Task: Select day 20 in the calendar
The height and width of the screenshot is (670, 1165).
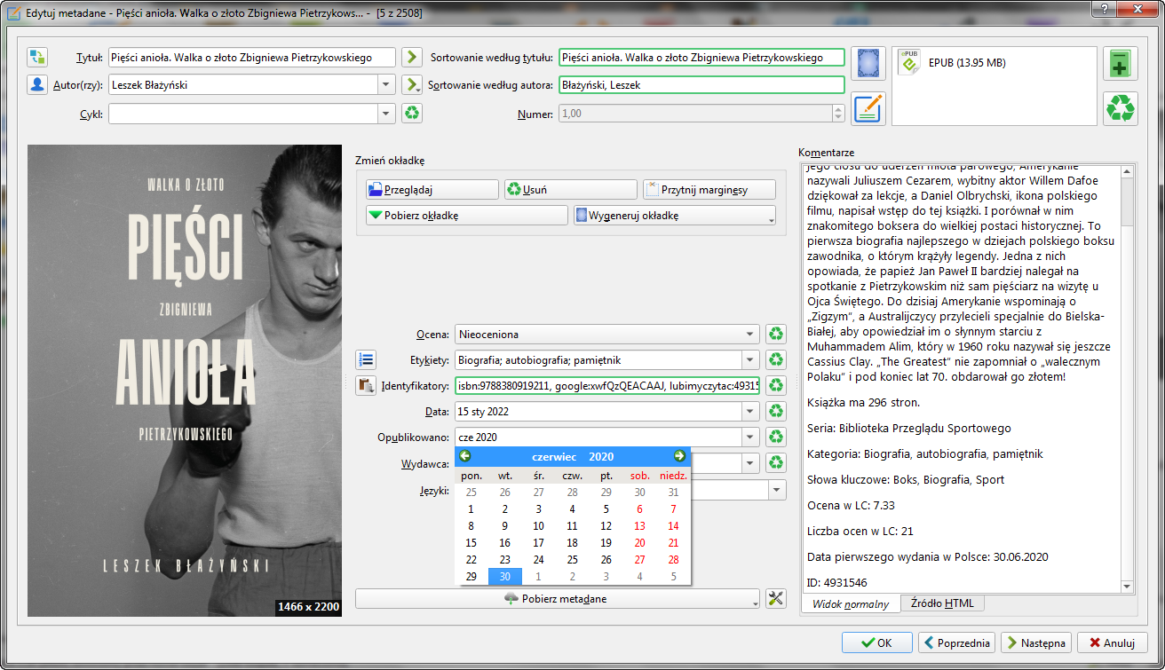Action: coord(639,543)
